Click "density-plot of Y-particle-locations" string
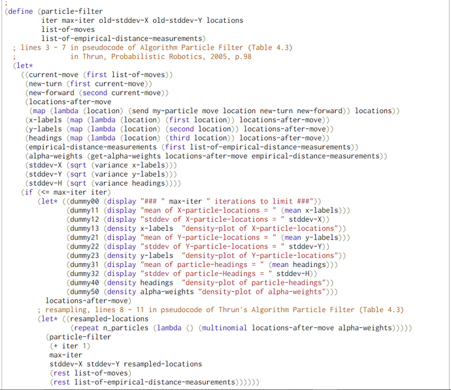 259,255
